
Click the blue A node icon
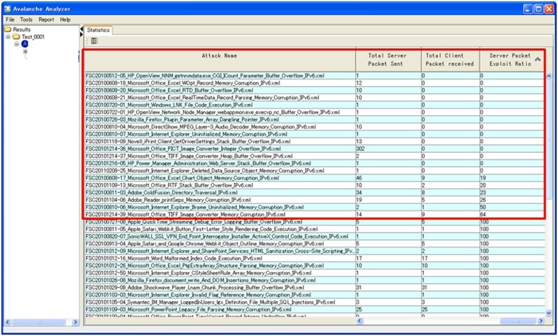tap(24, 44)
